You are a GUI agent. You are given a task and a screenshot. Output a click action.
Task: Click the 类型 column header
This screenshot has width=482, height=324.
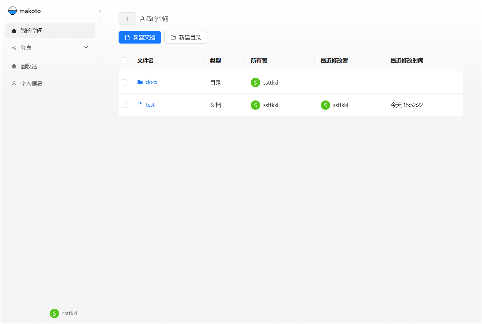pos(216,61)
